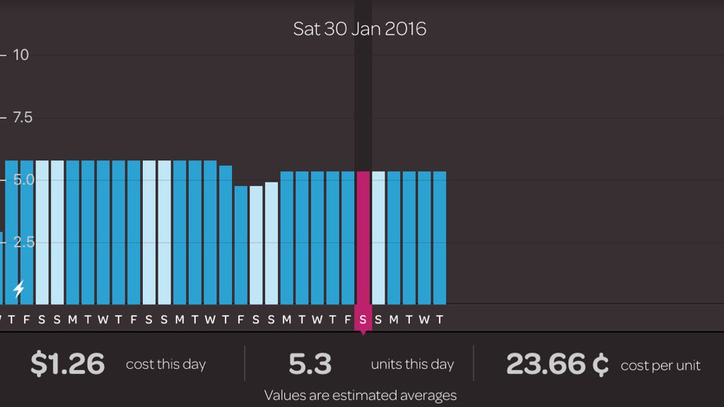Screen dimensions: 724x407
Task: Tap the 5.3 units this day figure
Action: pos(310,365)
